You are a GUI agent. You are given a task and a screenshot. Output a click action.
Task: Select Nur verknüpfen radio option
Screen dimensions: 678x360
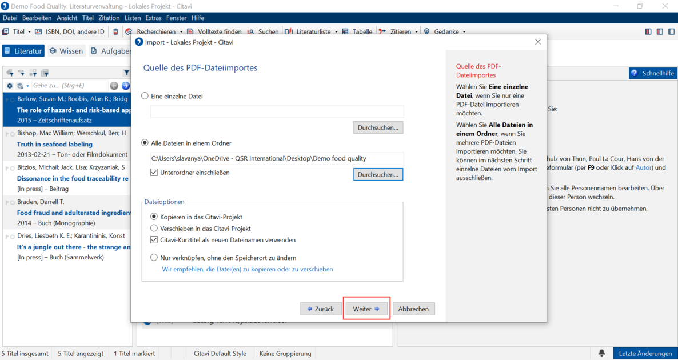[x=154, y=258]
